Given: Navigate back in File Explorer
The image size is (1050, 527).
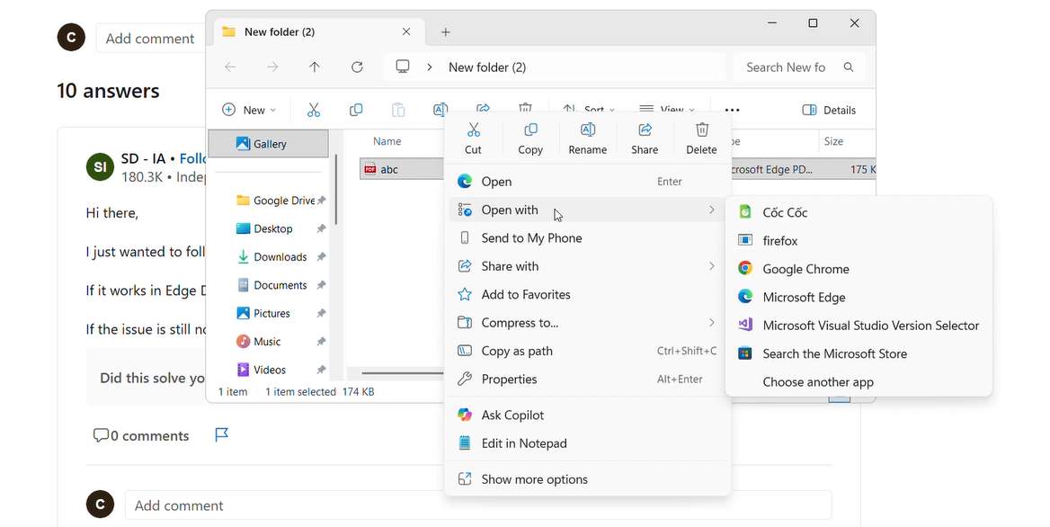Looking at the screenshot, I should click(x=230, y=67).
